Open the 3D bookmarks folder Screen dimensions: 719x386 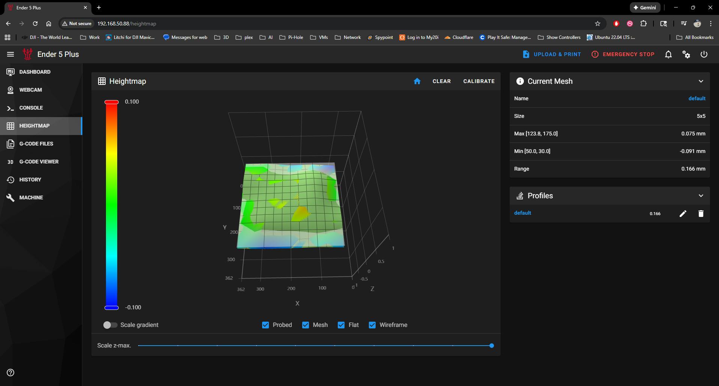point(221,37)
